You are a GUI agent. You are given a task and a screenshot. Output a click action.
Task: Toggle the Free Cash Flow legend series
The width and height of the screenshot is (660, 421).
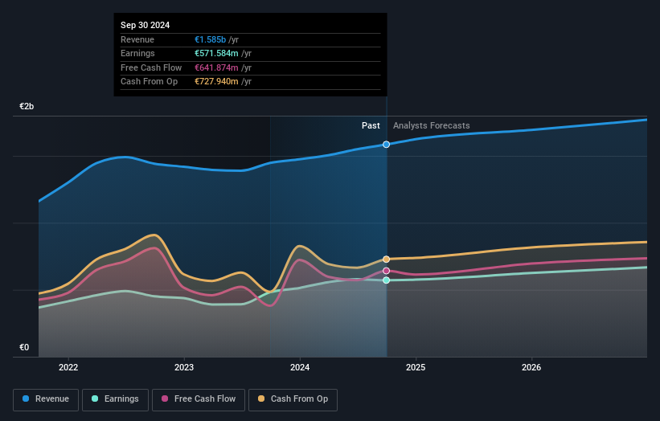[199, 399]
